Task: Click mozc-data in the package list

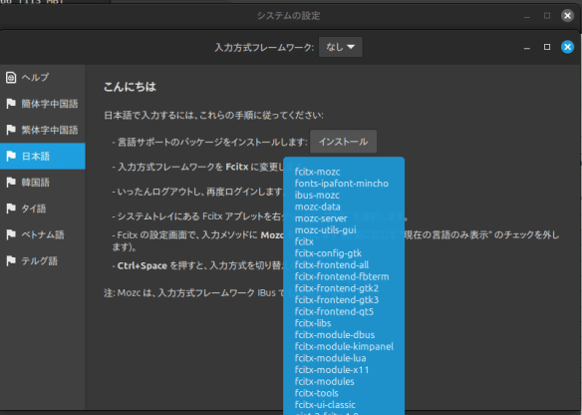Action: click(317, 207)
